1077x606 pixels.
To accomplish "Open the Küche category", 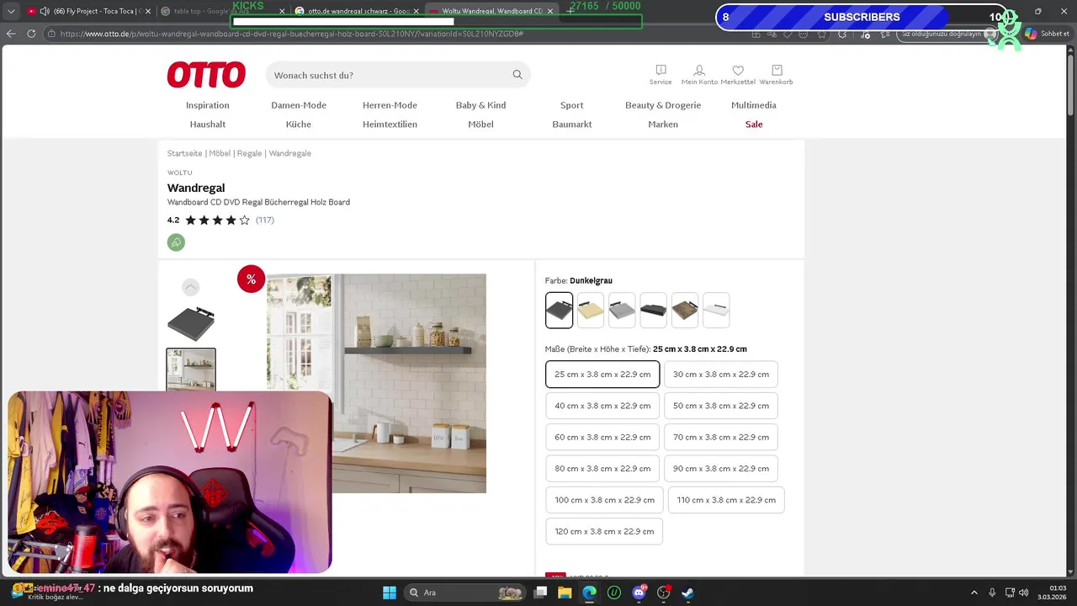I will point(299,125).
